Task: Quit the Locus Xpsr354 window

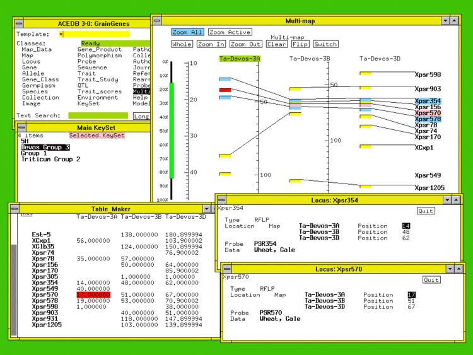Action: click(x=426, y=211)
